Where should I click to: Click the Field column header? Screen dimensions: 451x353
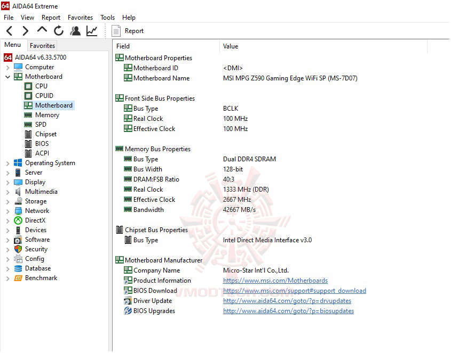tap(166, 46)
